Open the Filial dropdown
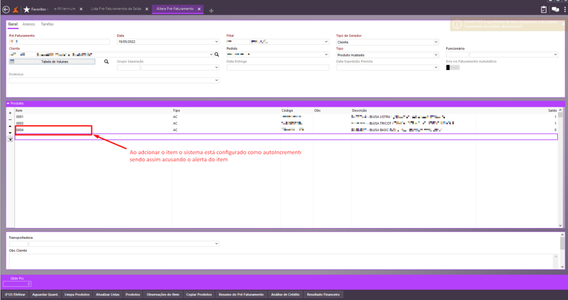 tap(326, 42)
